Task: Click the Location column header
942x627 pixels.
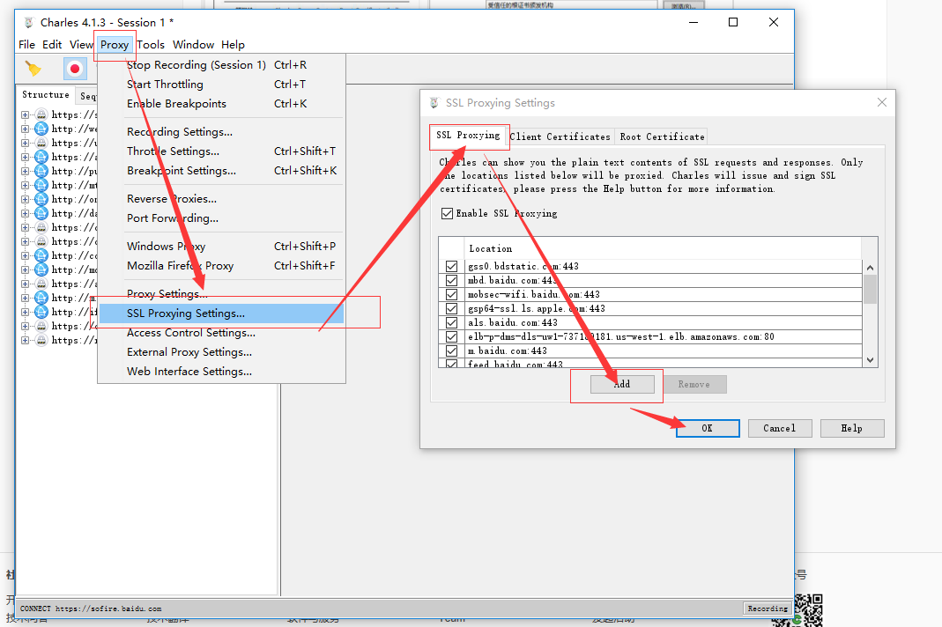Action: click(x=662, y=248)
